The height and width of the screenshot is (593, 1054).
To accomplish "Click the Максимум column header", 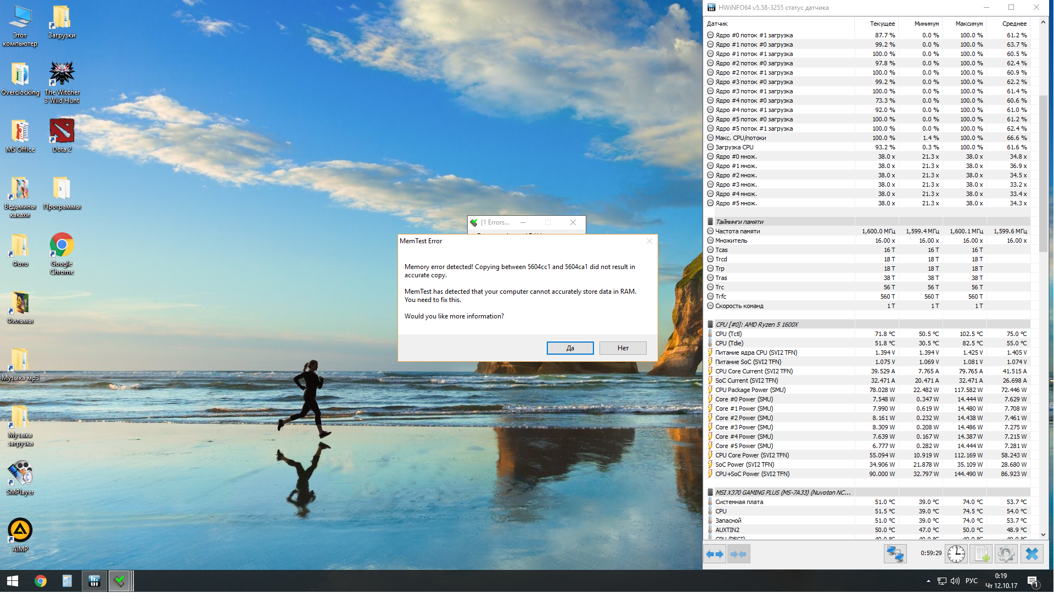I will 968,24.
